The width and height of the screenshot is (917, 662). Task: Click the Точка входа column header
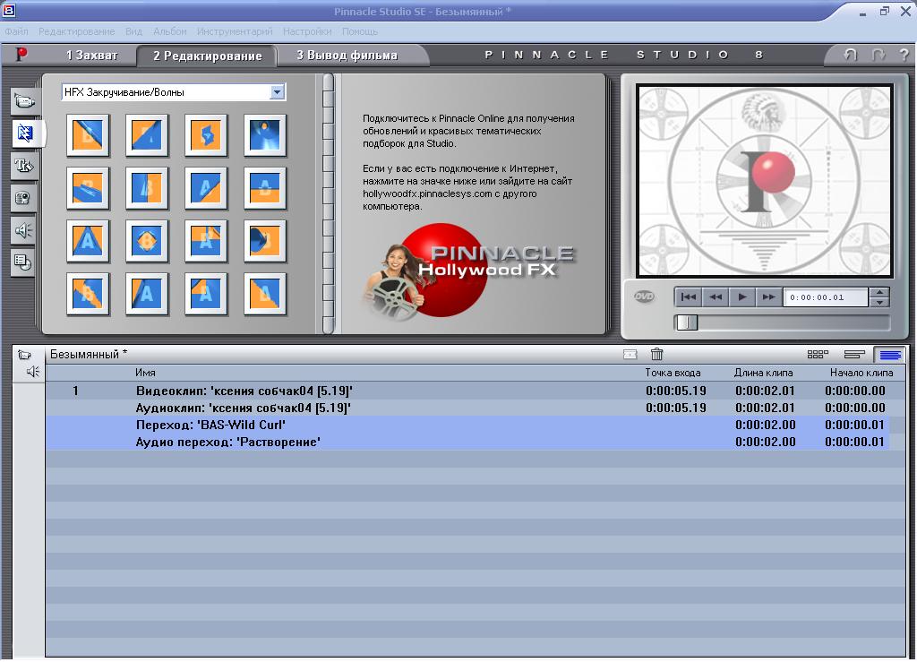point(673,373)
